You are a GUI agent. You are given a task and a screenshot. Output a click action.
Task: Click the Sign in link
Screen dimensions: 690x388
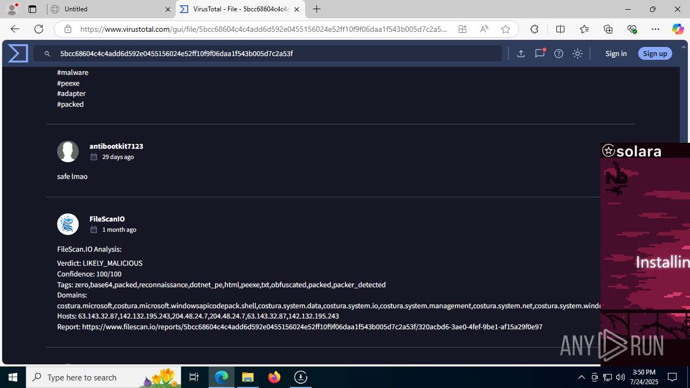pos(616,53)
